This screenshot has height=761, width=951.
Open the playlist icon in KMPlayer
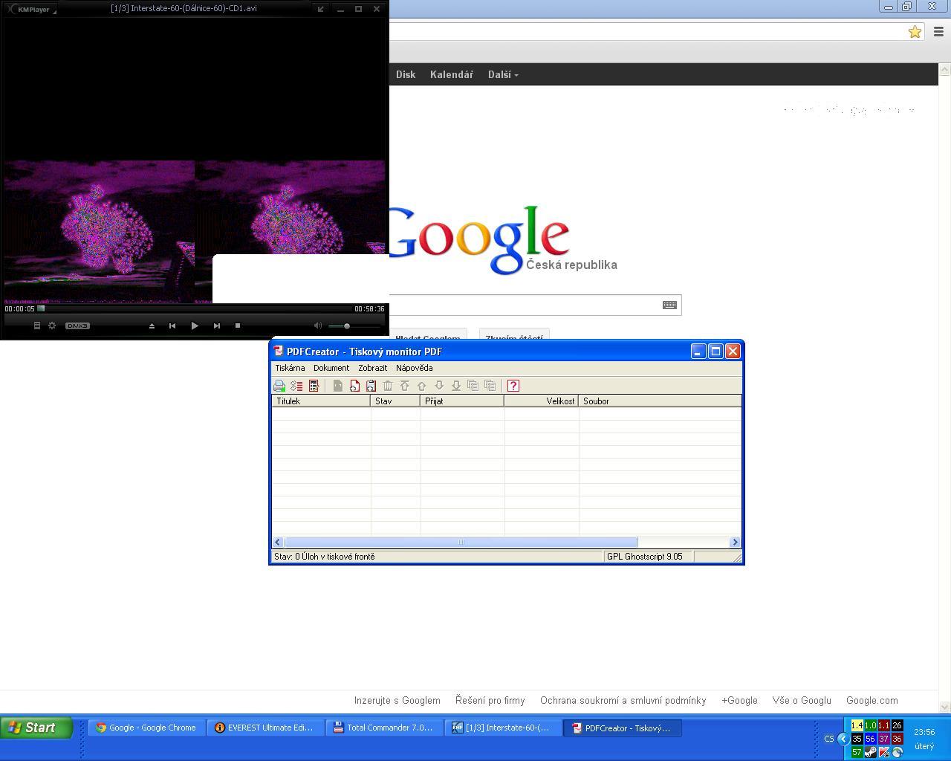coord(37,326)
